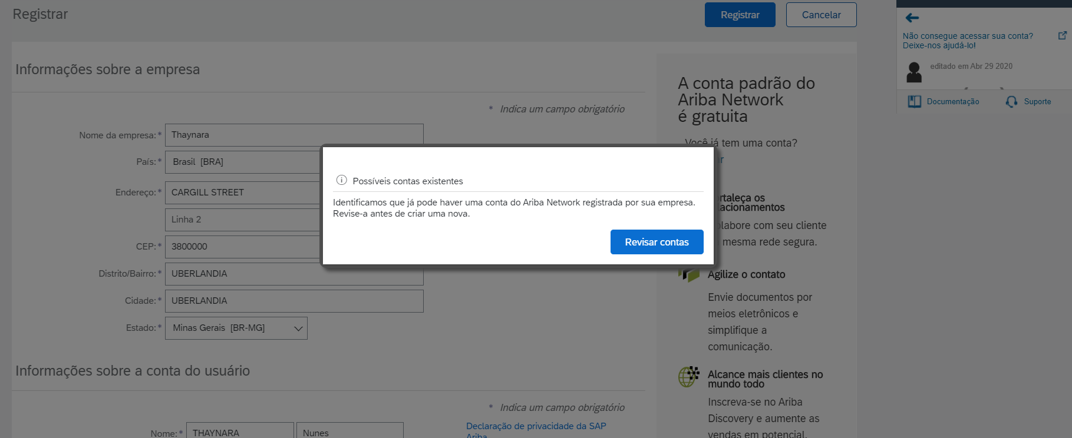
Task: Expand the Estado dropdown Minas Gerais
Action: tap(236, 328)
